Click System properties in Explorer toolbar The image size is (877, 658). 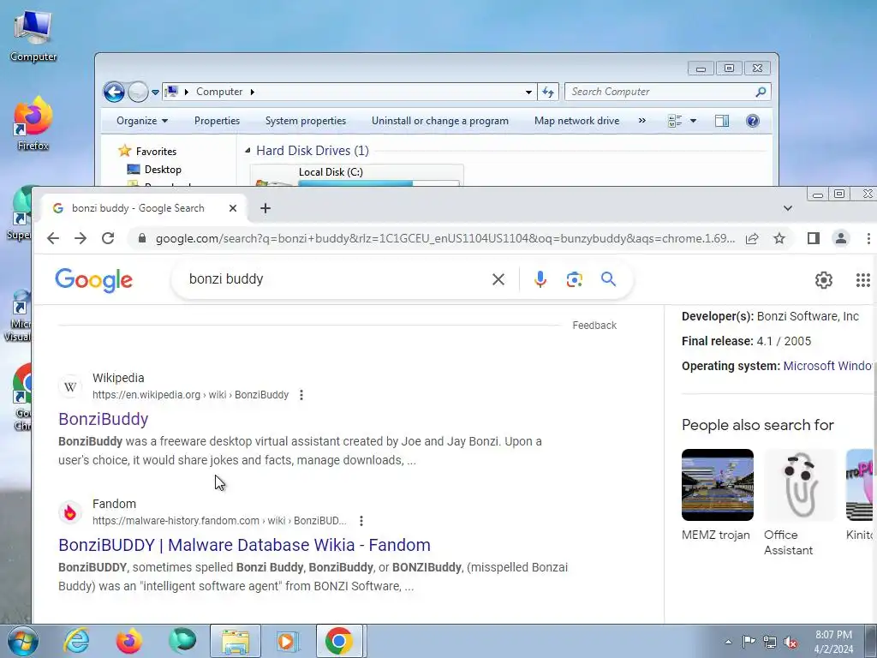coord(306,121)
